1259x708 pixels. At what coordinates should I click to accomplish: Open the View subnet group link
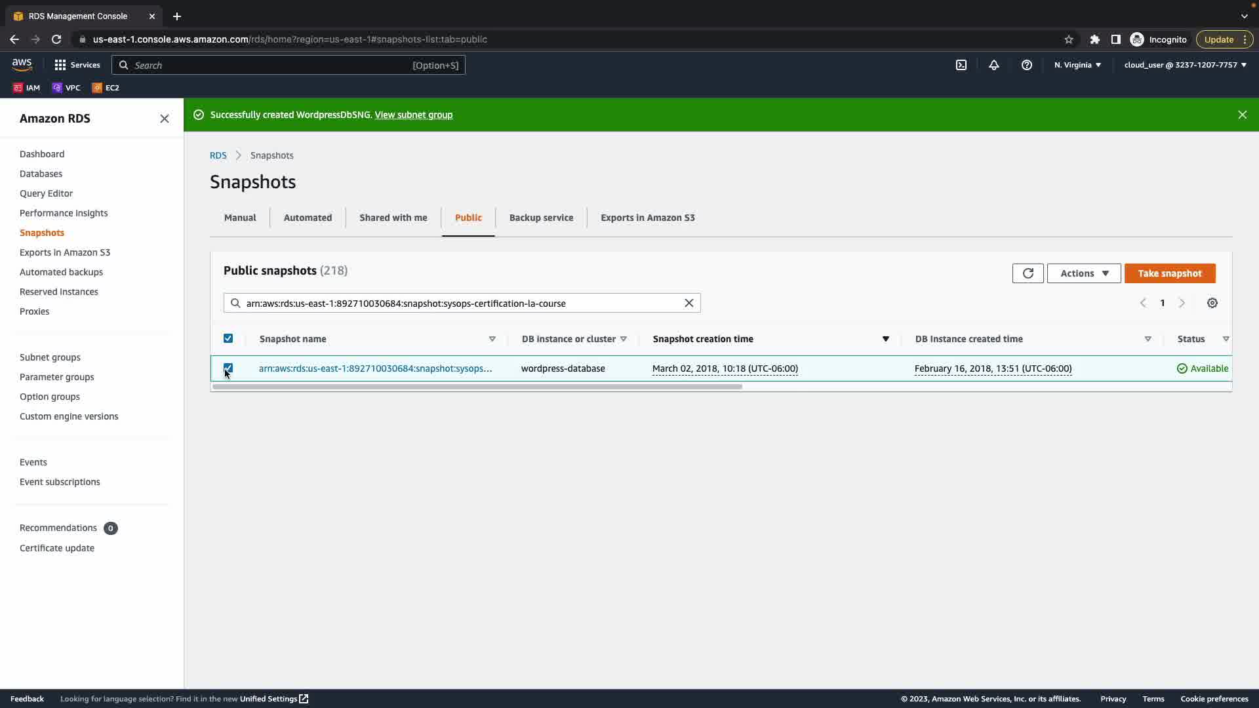413,115
